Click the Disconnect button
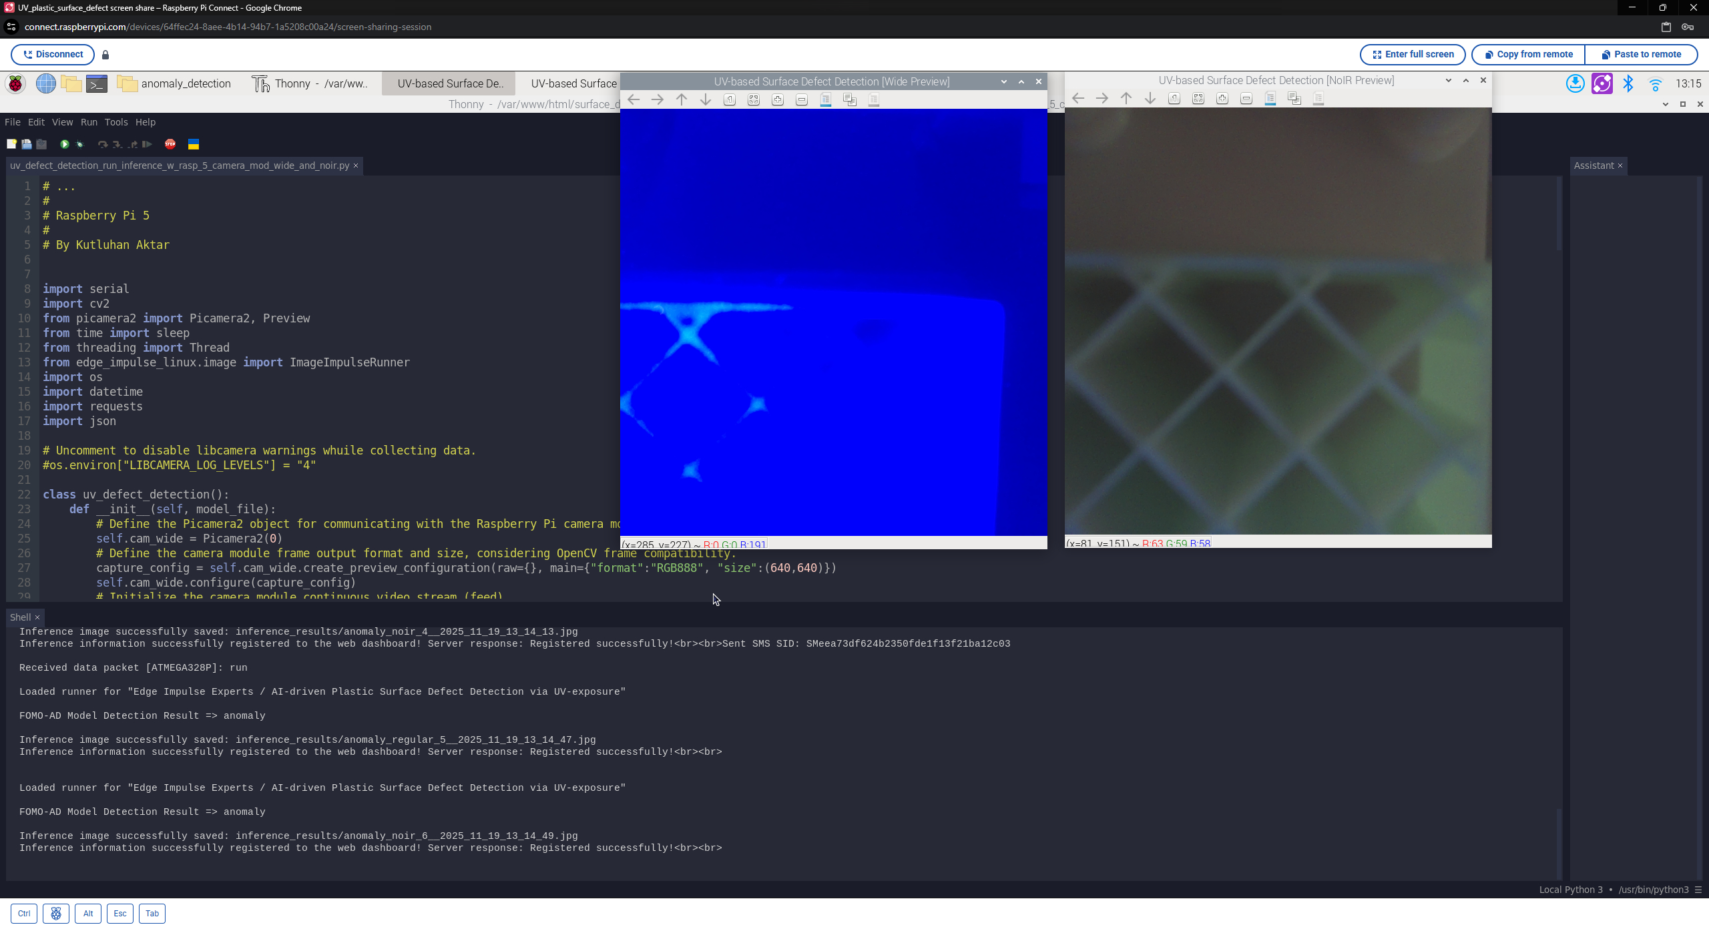This screenshot has height=929, width=1709. 52,54
